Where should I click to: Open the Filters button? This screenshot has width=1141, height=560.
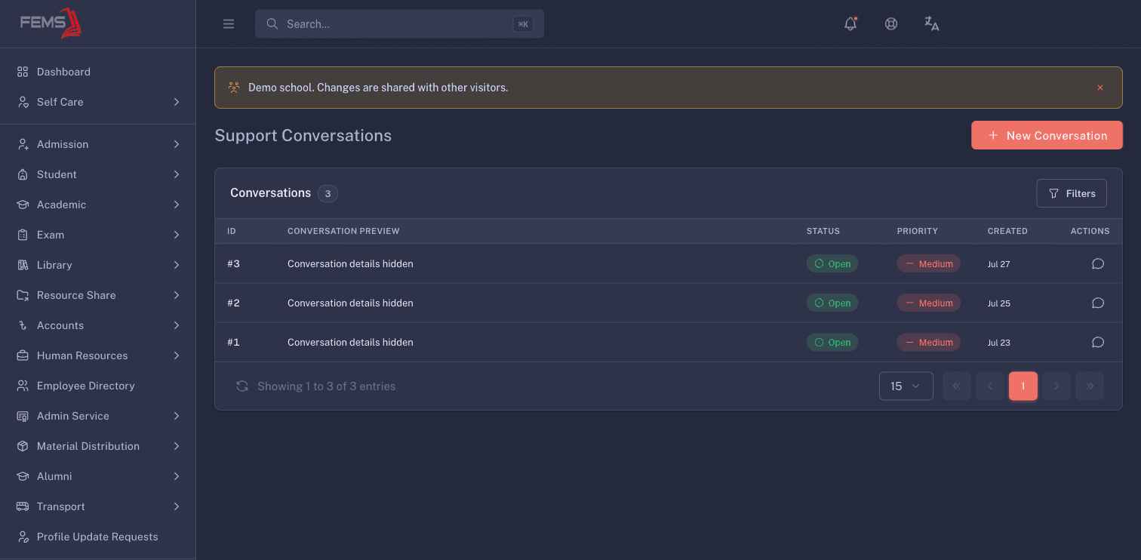(x=1072, y=193)
